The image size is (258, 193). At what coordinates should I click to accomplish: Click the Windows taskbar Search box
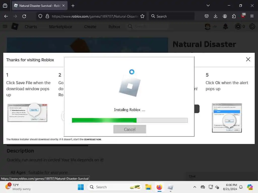(x=115, y=187)
